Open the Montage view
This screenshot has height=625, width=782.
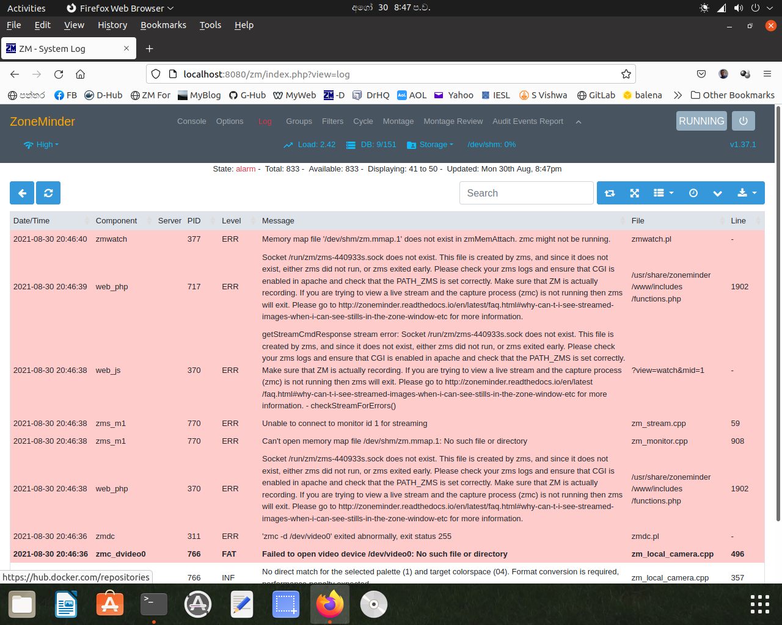click(398, 121)
